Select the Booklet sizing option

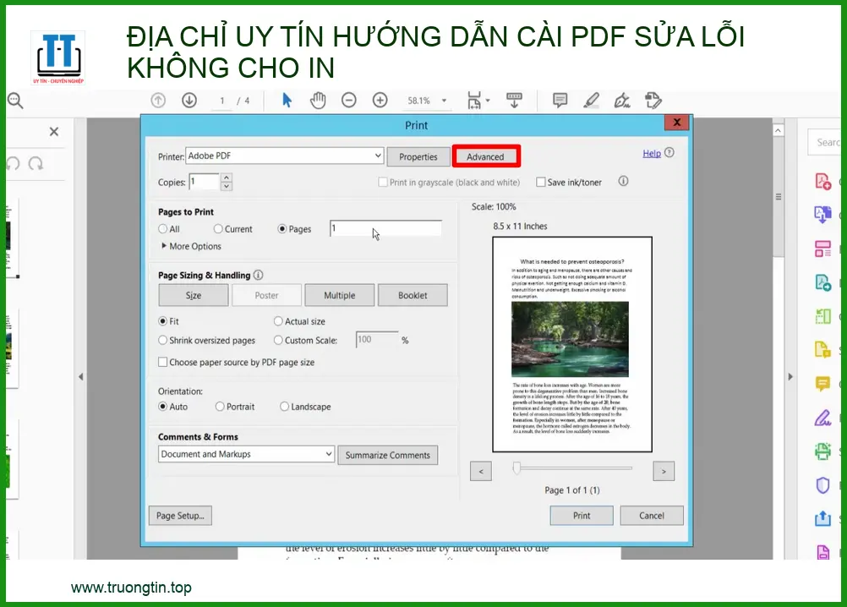coord(413,295)
